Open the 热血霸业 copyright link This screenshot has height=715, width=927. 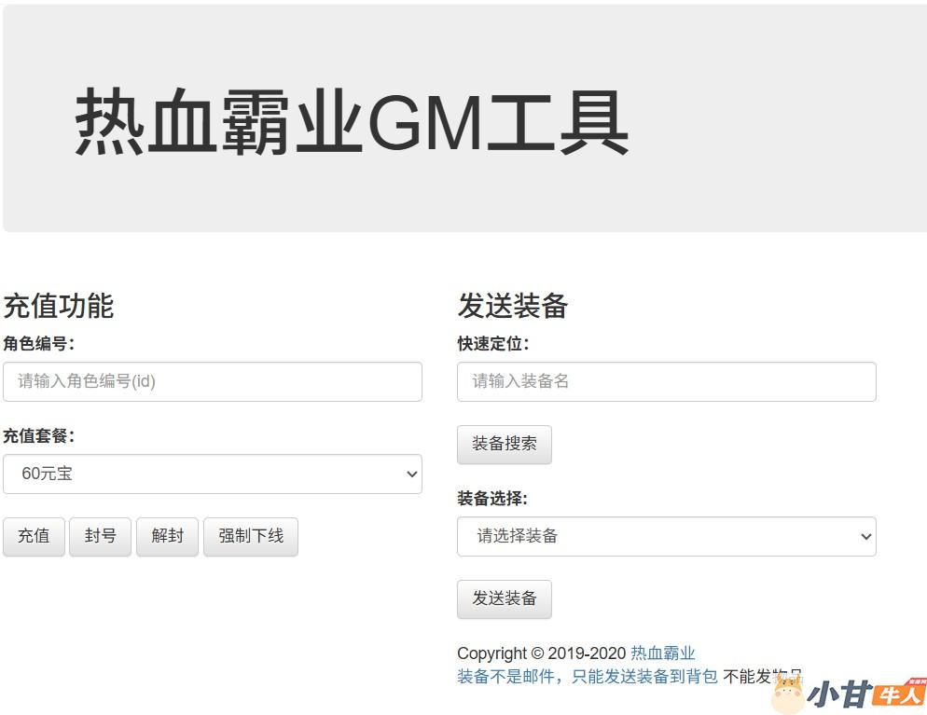tap(663, 653)
